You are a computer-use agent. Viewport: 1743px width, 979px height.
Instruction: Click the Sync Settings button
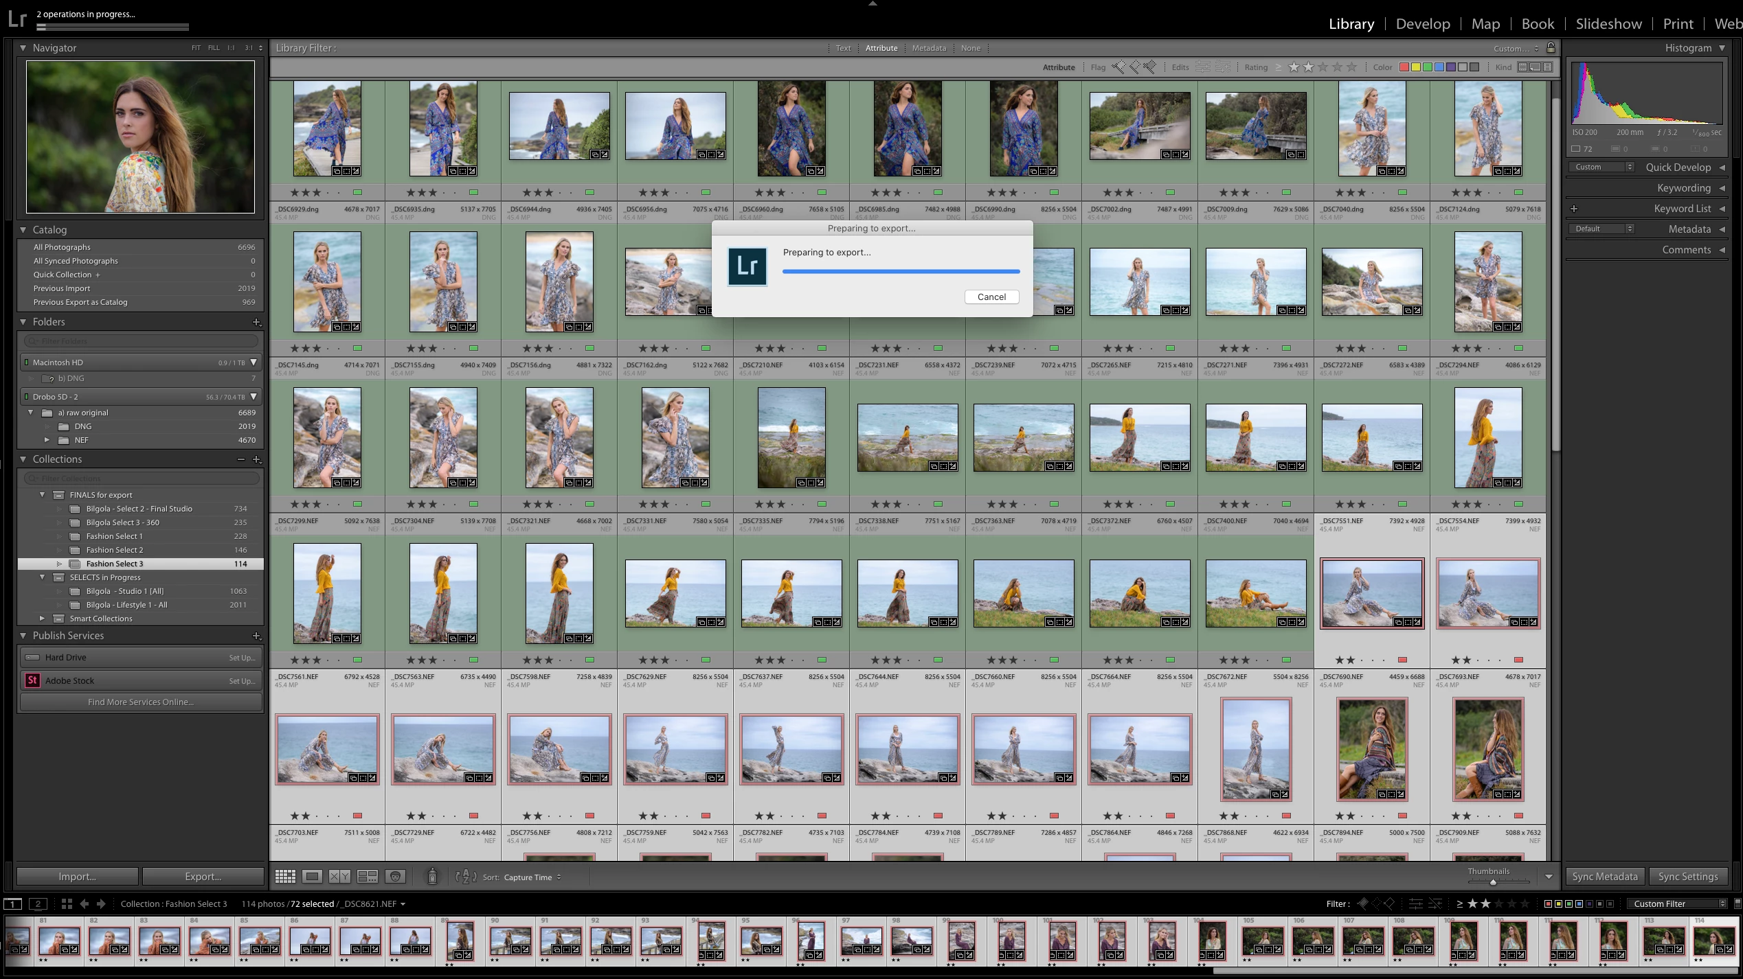pos(1687,877)
